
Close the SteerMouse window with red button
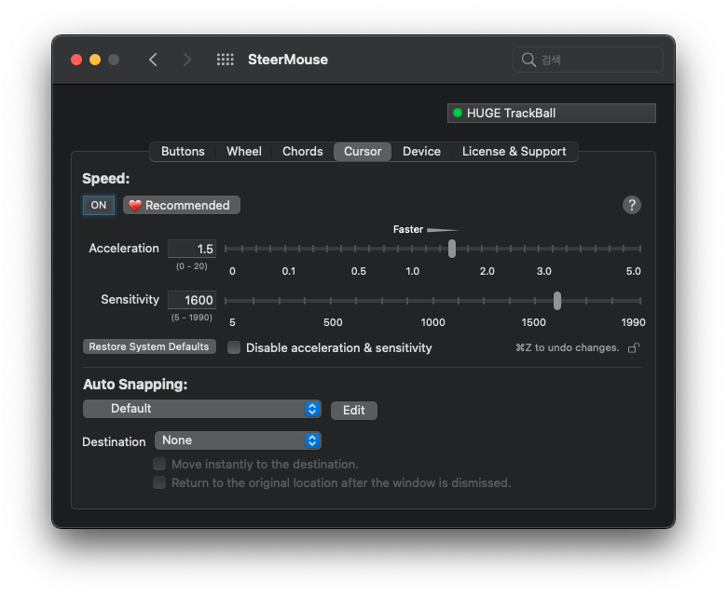pos(76,60)
